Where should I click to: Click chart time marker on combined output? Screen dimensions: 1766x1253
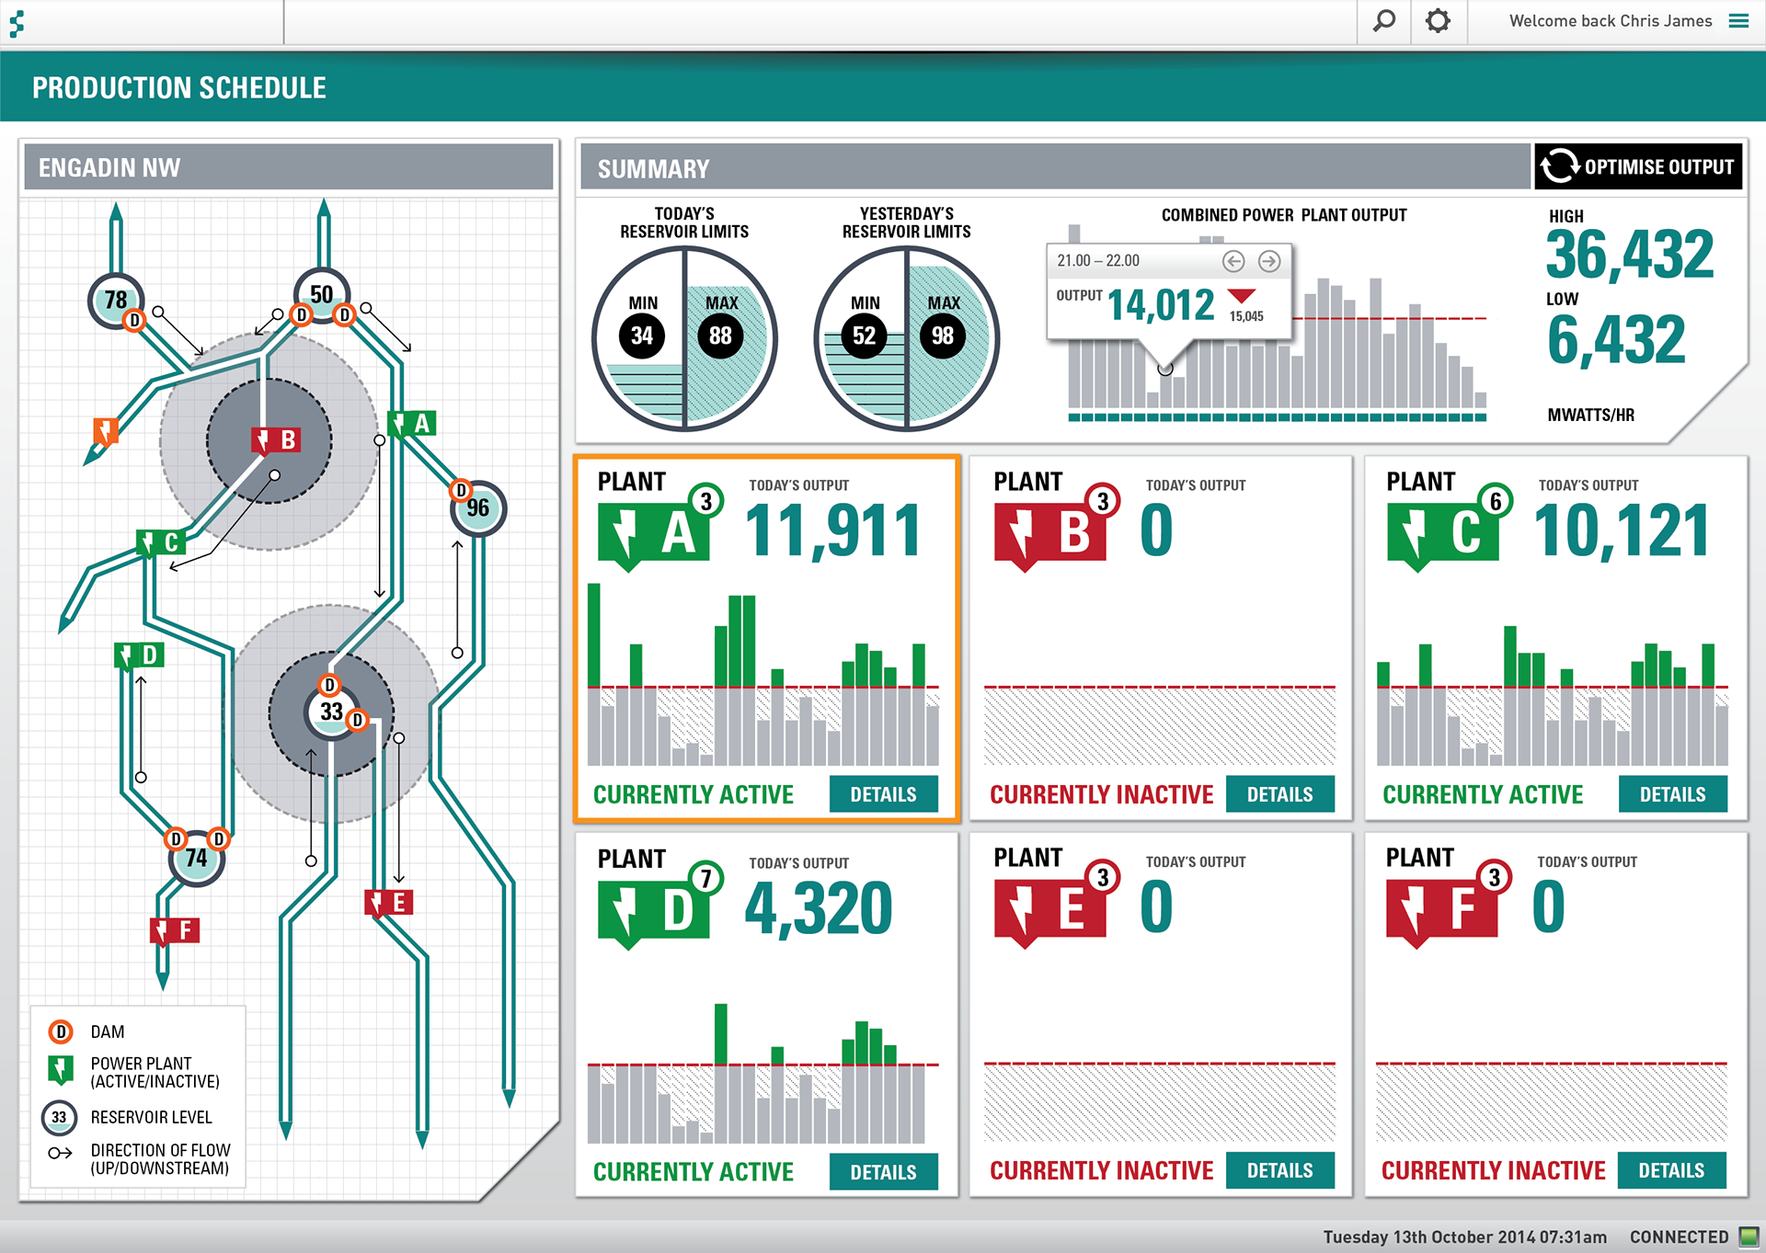click(x=1165, y=369)
